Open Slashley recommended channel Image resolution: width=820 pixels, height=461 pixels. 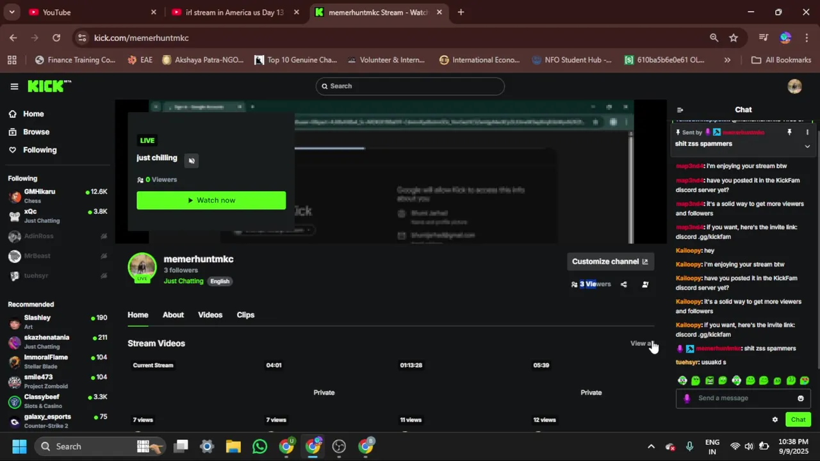(x=58, y=322)
